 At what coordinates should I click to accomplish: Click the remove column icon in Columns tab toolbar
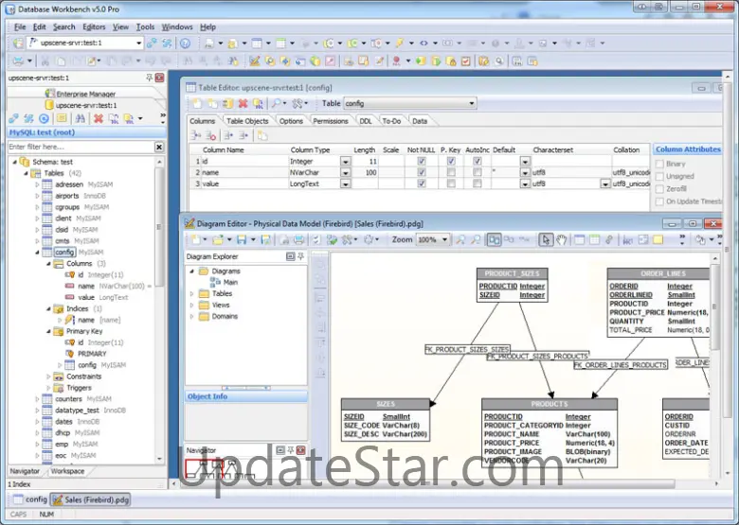pos(210,136)
